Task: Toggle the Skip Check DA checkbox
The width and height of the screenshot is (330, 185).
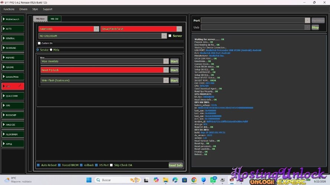Action: pyautogui.click(x=111, y=165)
